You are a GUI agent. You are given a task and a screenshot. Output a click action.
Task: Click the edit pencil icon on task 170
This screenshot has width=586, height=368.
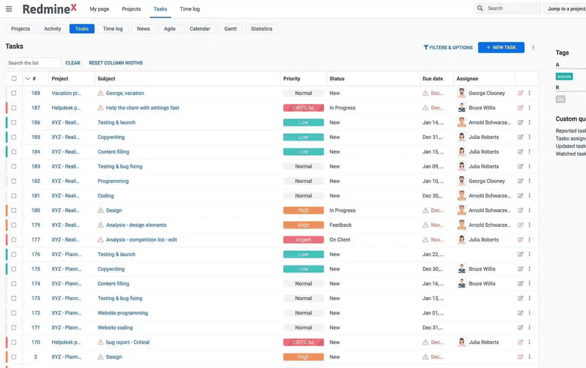(520, 342)
